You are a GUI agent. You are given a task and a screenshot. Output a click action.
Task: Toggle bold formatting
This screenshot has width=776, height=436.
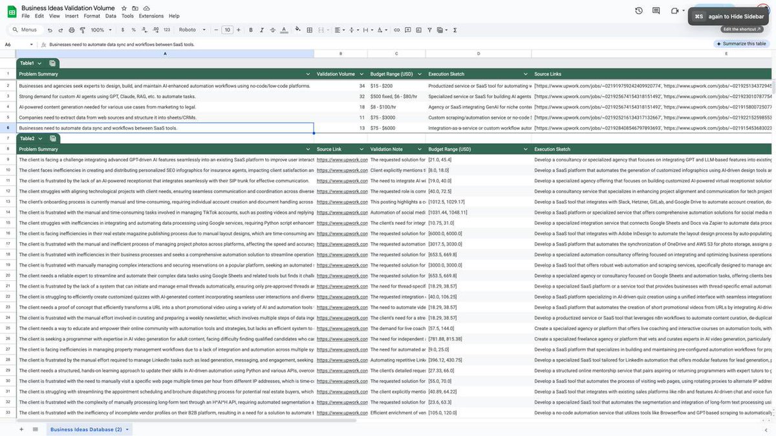[251, 30]
